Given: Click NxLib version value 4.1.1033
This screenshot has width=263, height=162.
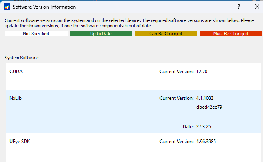Looking at the screenshot, I should pyautogui.click(x=205, y=98).
